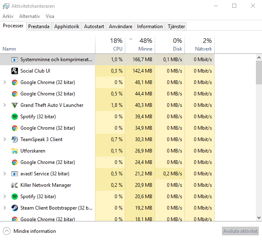
Task: Click the Killer Network Manager icon
Action: pos(14,185)
